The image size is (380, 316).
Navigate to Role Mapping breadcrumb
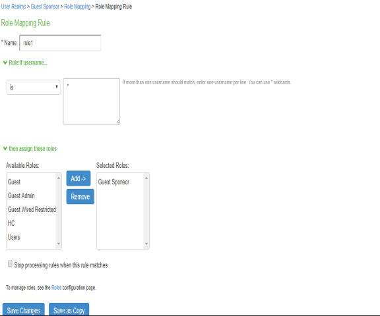tap(77, 7)
